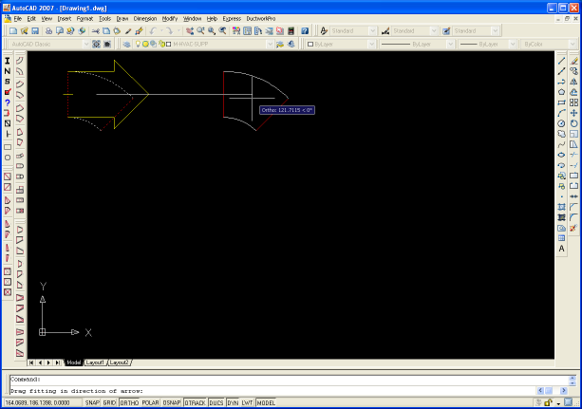Image resolution: width=582 pixels, height=409 pixels.
Task: Toggle ORTHO mode off
Action: click(x=129, y=402)
